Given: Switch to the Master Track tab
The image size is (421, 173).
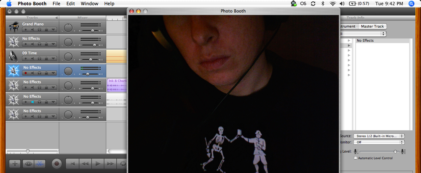Looking at the screenshot, I should [x=372, y=26].
